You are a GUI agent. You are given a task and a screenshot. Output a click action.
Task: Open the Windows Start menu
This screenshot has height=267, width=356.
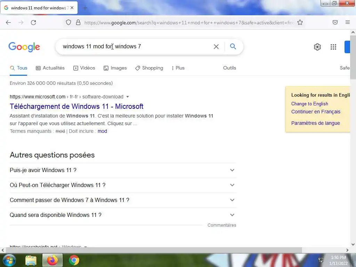tap(9, 260)
